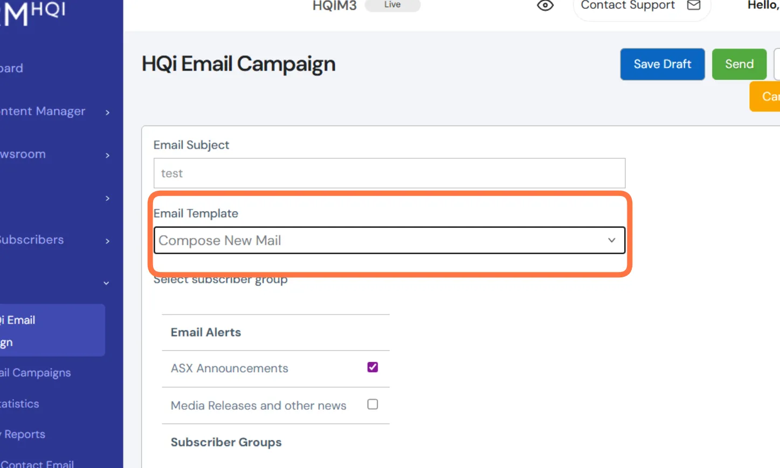Click the Subscriber Groups heading

(x=226, y=442)
